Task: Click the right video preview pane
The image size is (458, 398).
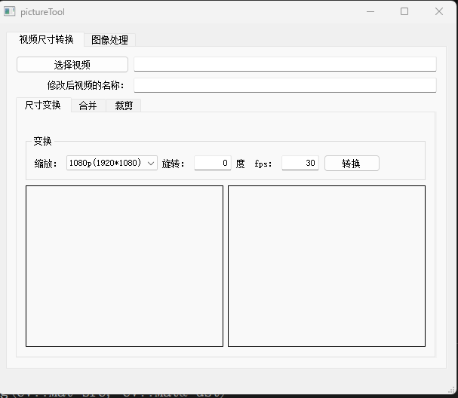Action: pos(327,266)
